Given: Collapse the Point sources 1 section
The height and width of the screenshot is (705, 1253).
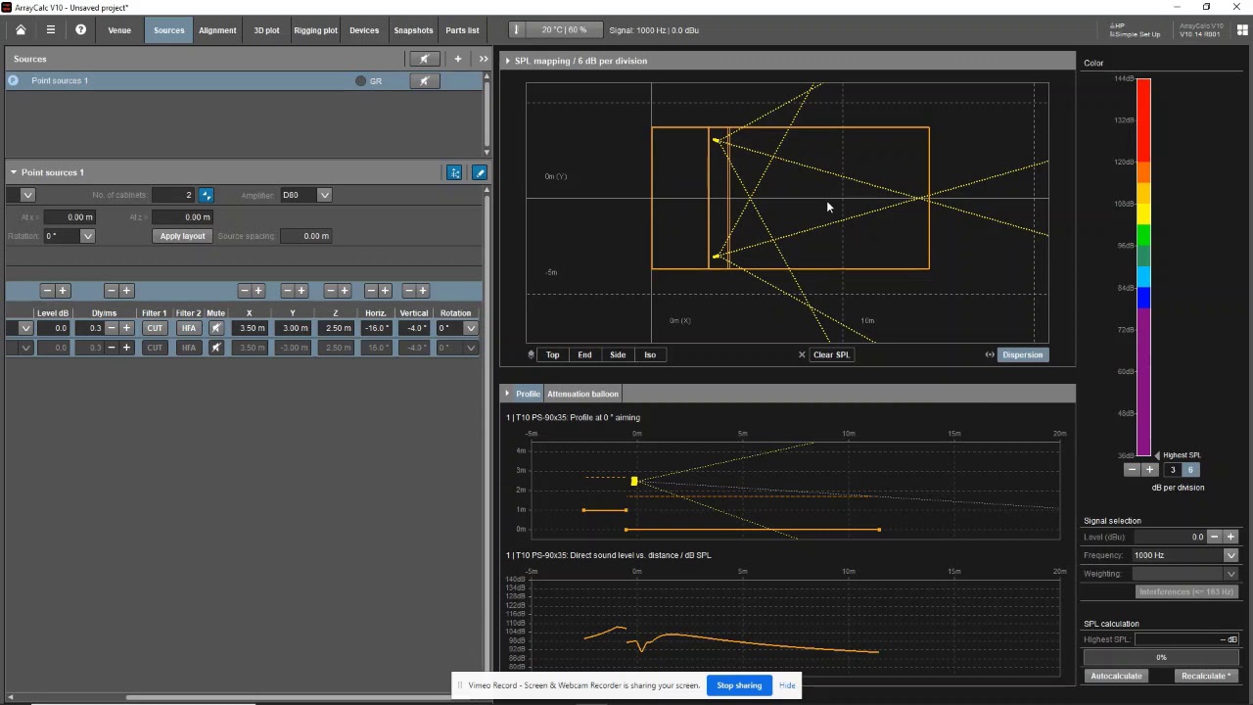Looking at the screenshot, I should click(14, 172).
